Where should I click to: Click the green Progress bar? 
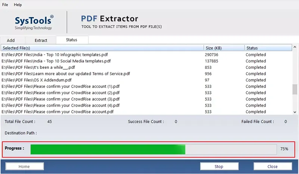tap(108, 149)
